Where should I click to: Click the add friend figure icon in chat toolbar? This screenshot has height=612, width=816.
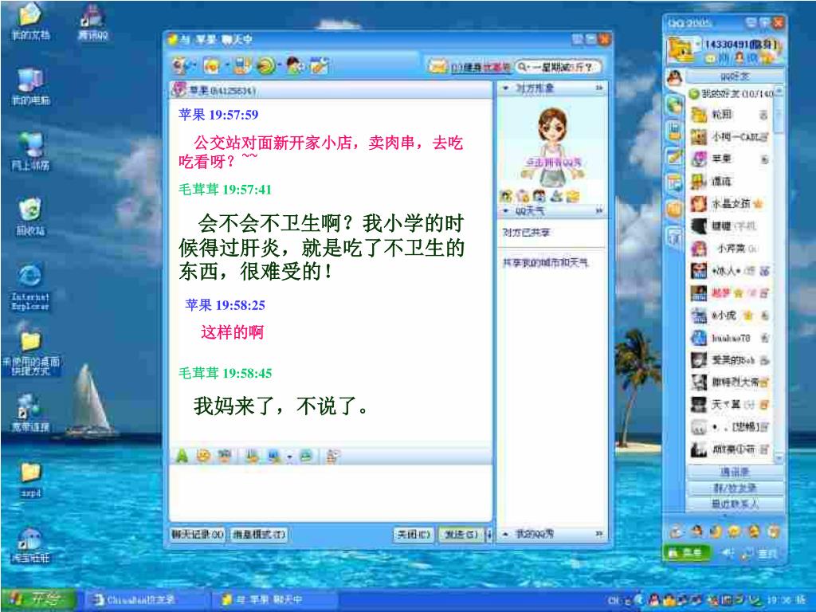pyautogui.click(x=294, y=65)
